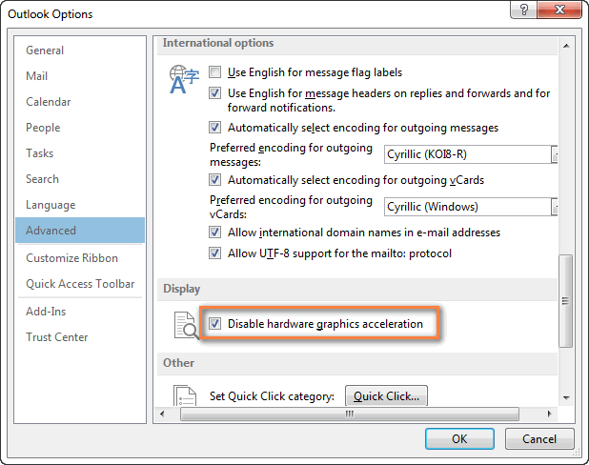This screenshot has width=589, height=465.
Task: Click the Preferred encoding for outgoing messages label
Action: click(x=291, y=154)
